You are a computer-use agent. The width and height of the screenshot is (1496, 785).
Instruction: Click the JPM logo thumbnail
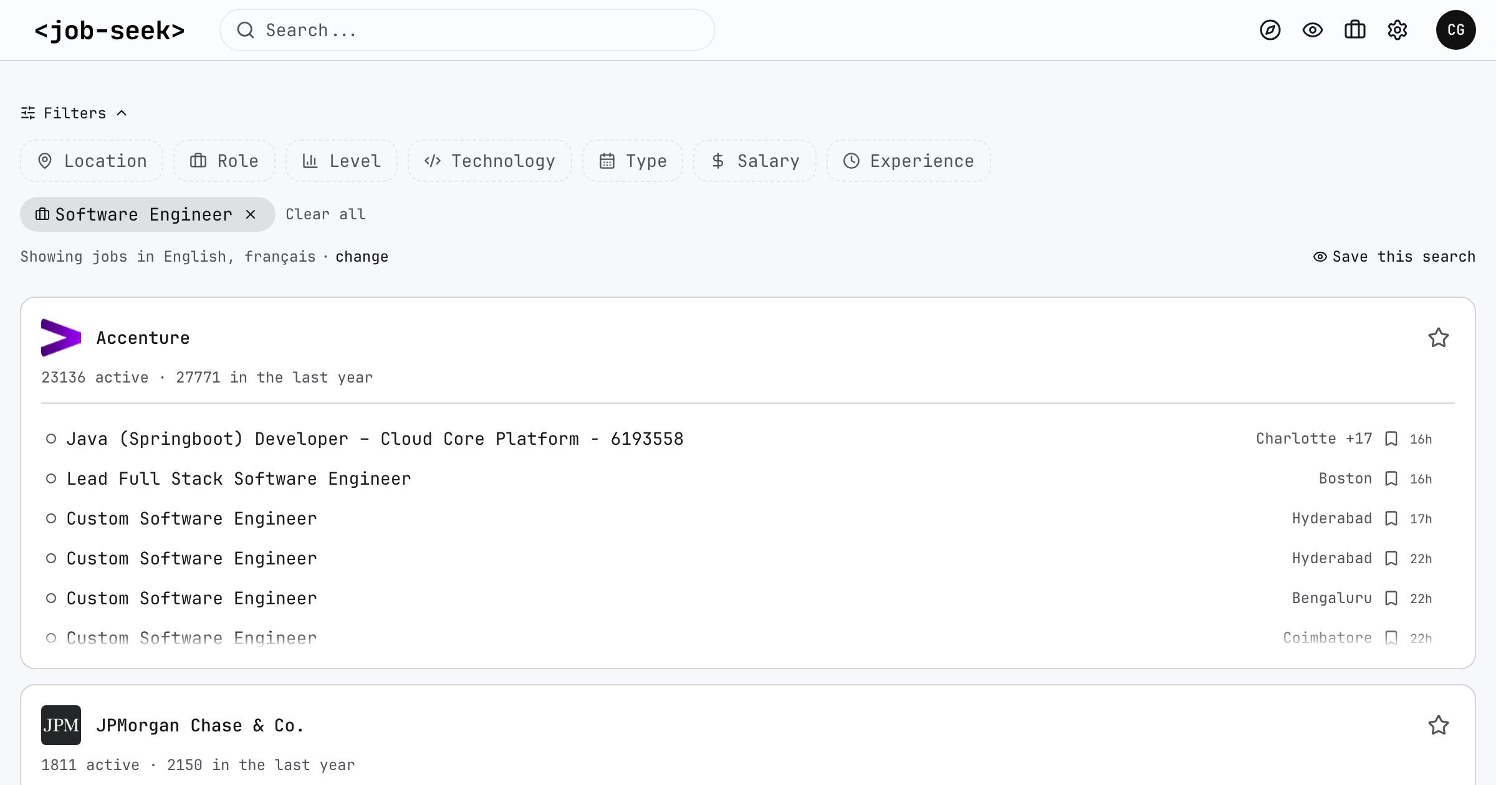click(x=61, y=725)
